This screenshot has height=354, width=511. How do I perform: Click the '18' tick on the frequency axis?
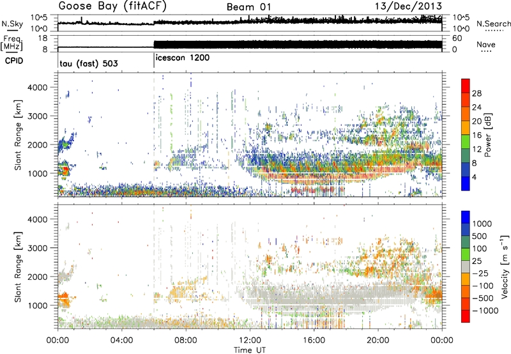(42, 38)
